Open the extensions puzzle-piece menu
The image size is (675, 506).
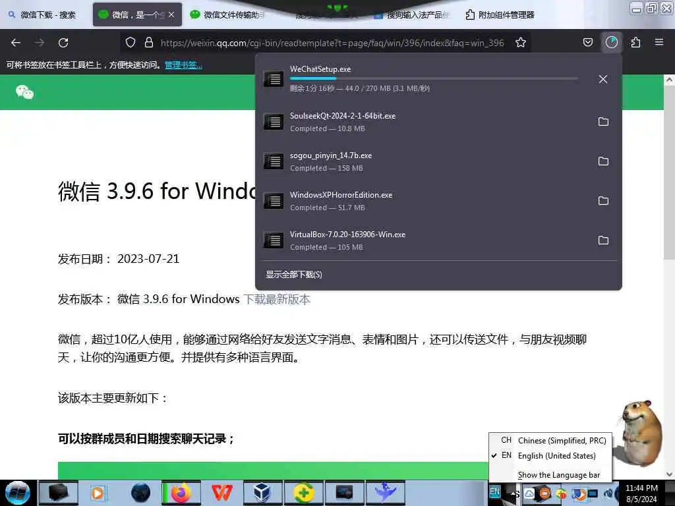(635, 42)
